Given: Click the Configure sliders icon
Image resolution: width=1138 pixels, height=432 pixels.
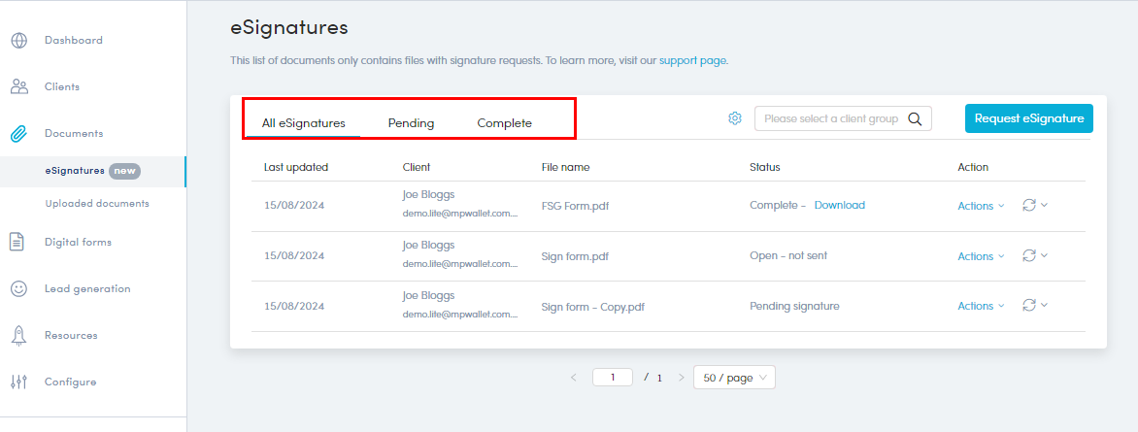Looking at the screenshot, I should (18, 382).
